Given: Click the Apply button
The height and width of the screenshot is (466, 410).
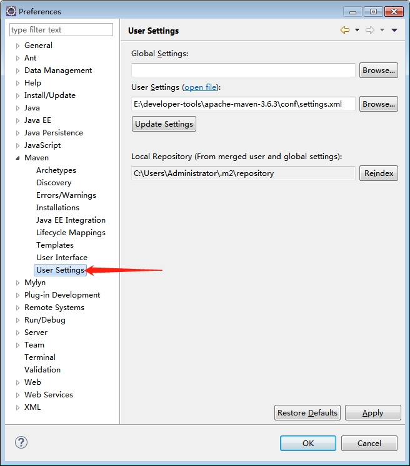Looking at the screenshot, I should [372, 413].
